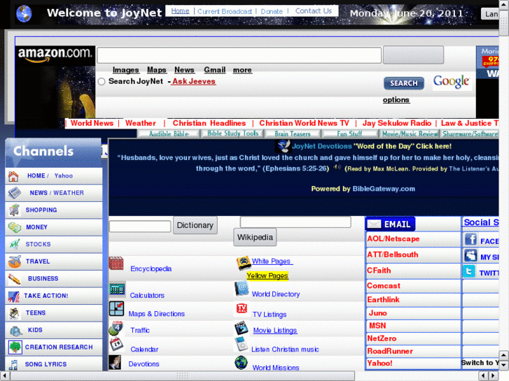
Task: Click the Travel airplane icon
Action: pyautogui.click(x=15, y=261)
